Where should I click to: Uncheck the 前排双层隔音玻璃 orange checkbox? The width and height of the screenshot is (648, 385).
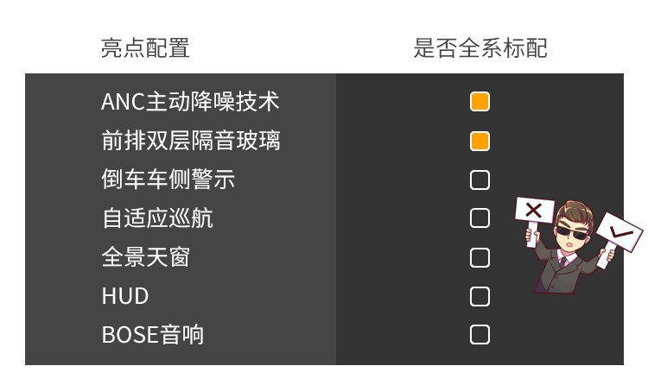(480, 141)
